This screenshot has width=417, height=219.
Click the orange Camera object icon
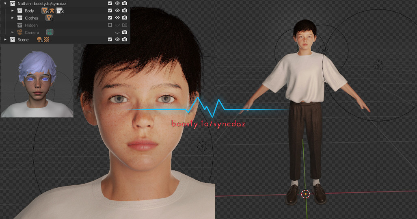pos(19,32)
